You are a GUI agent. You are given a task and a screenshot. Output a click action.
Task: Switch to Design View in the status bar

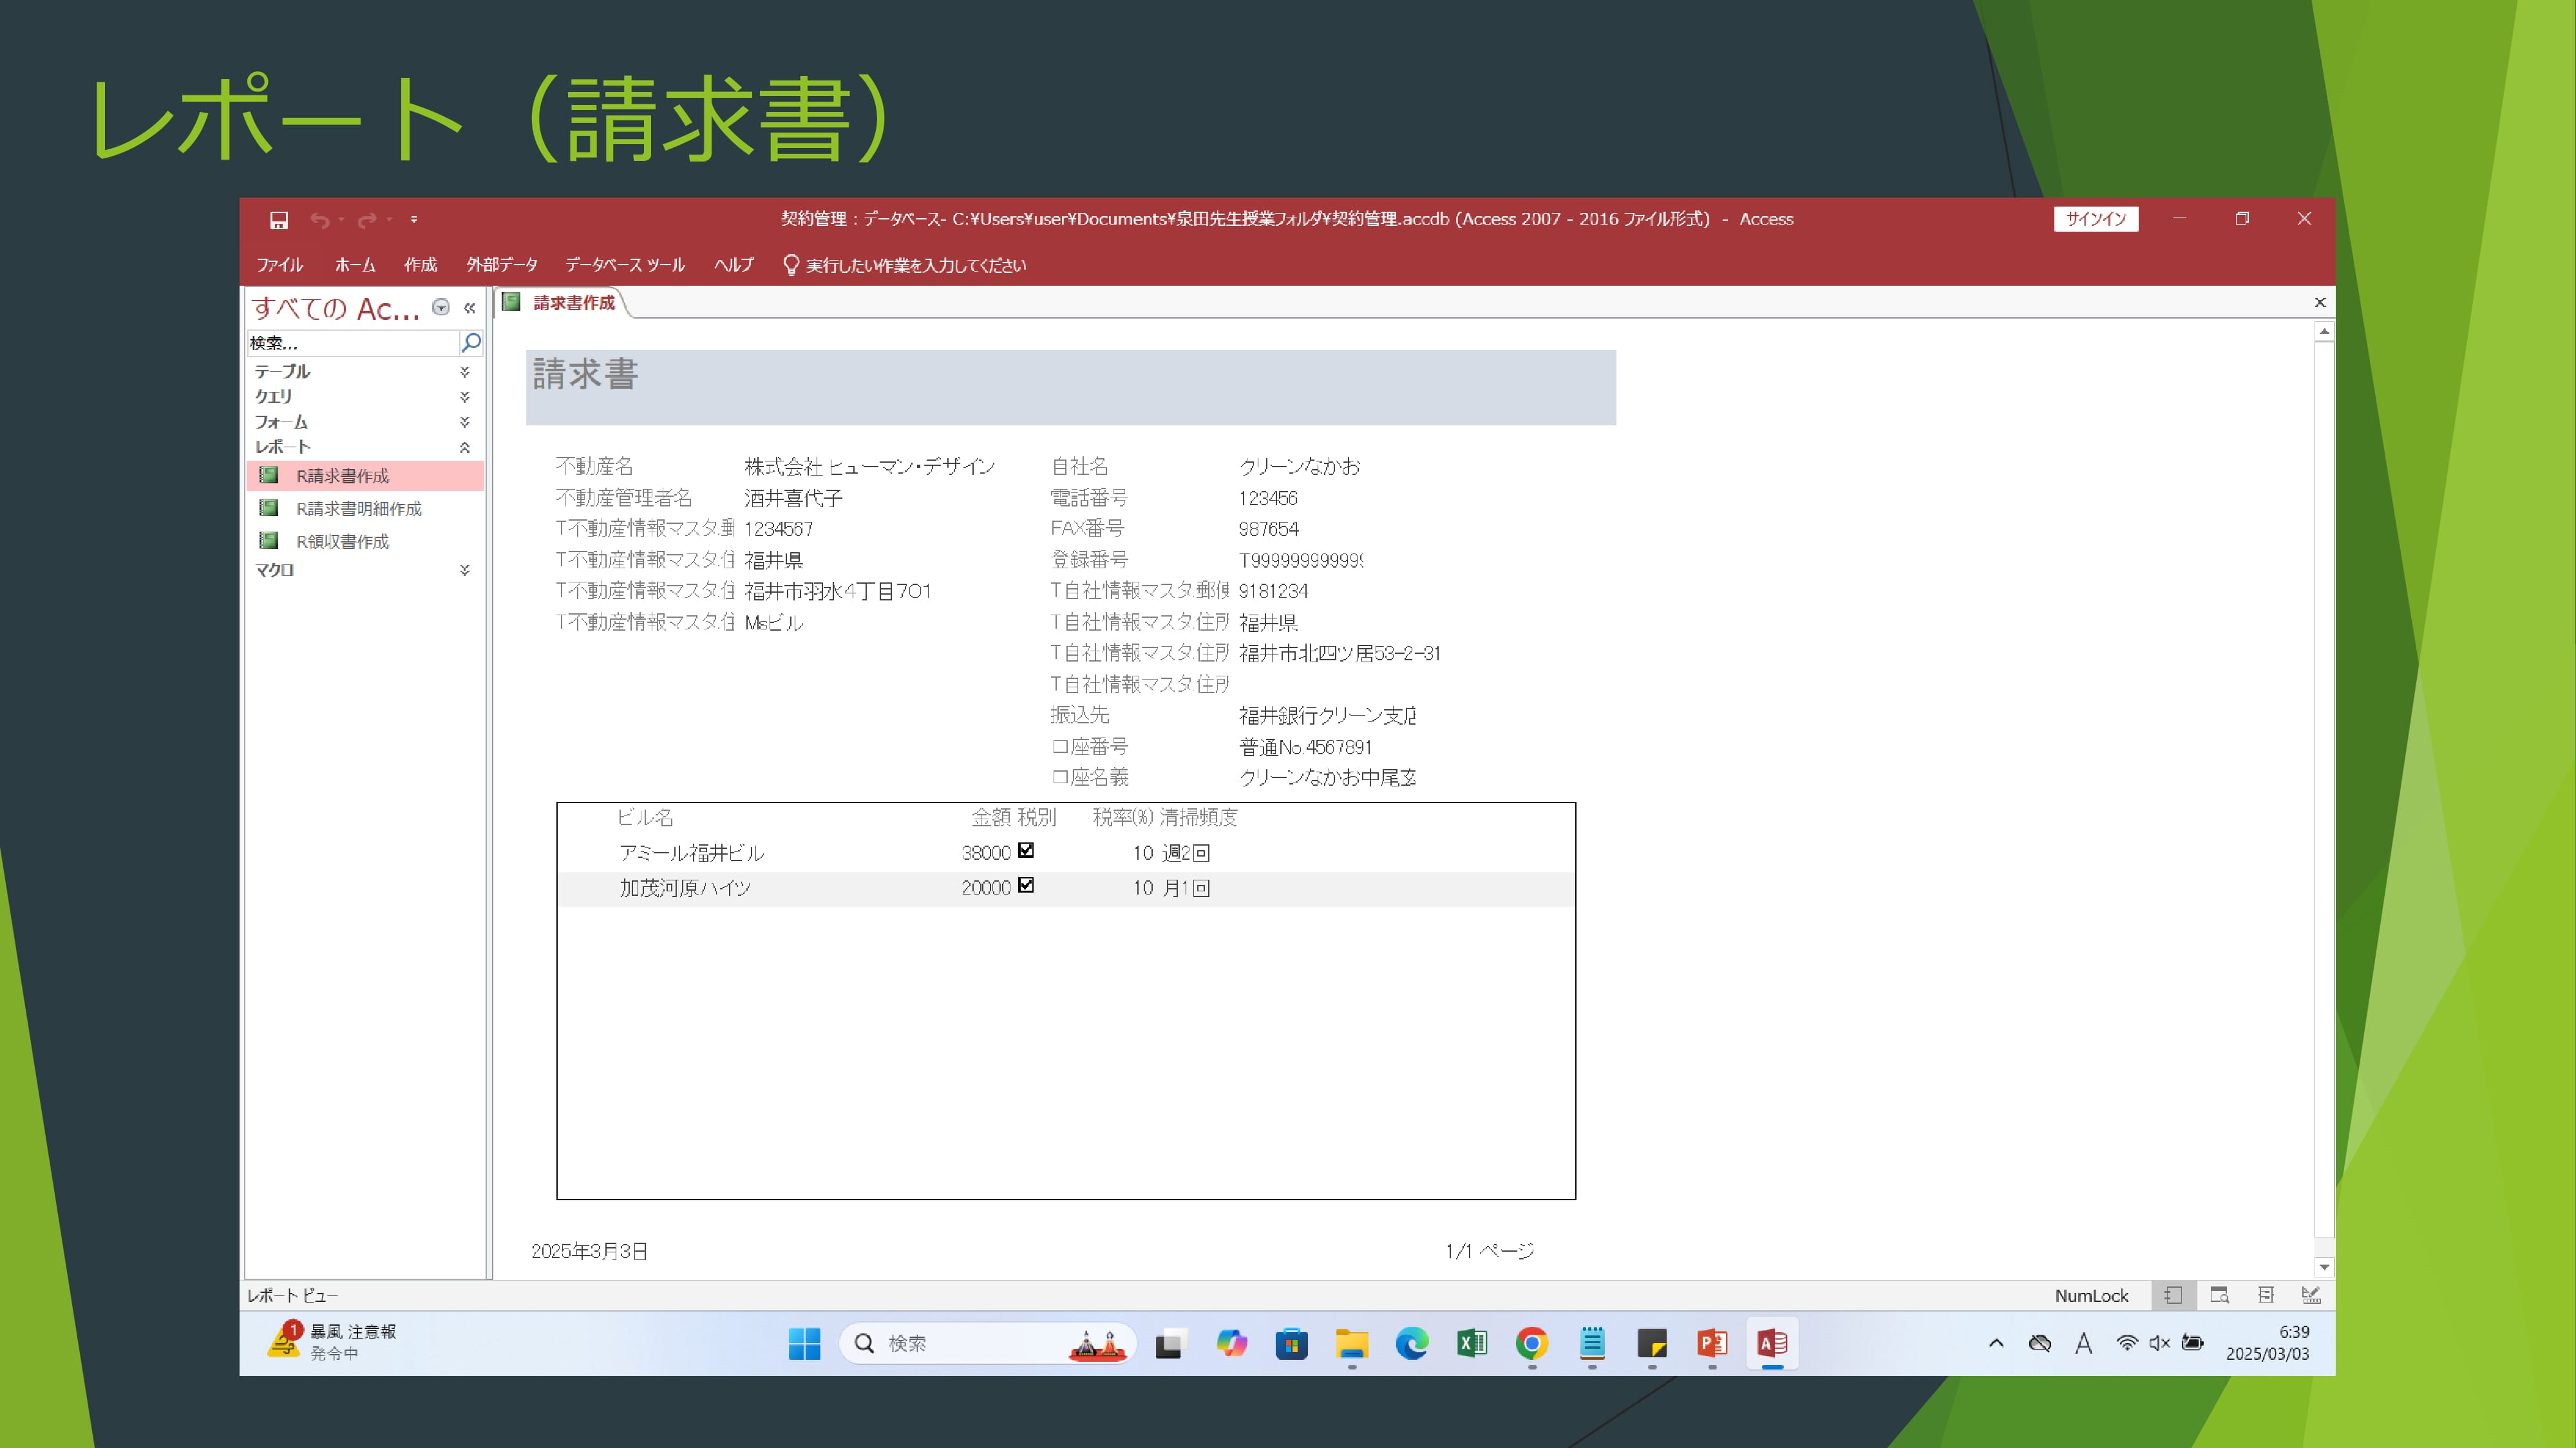pos(2312,1295)
